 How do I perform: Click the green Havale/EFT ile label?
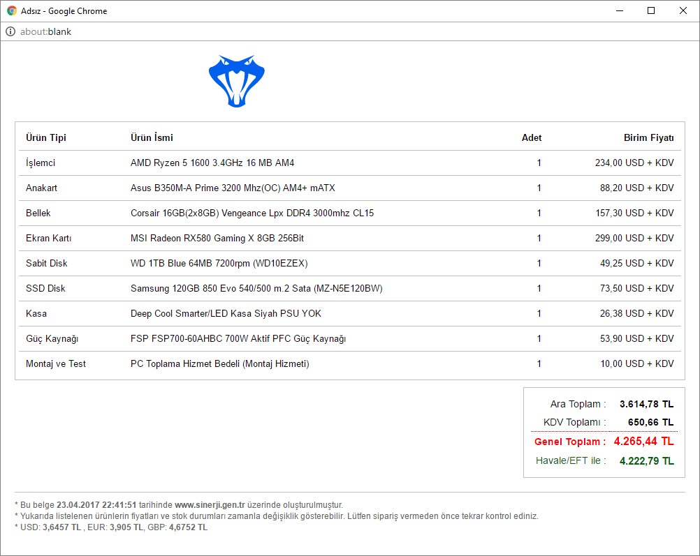pyautogui.click(x=571, y=461)
